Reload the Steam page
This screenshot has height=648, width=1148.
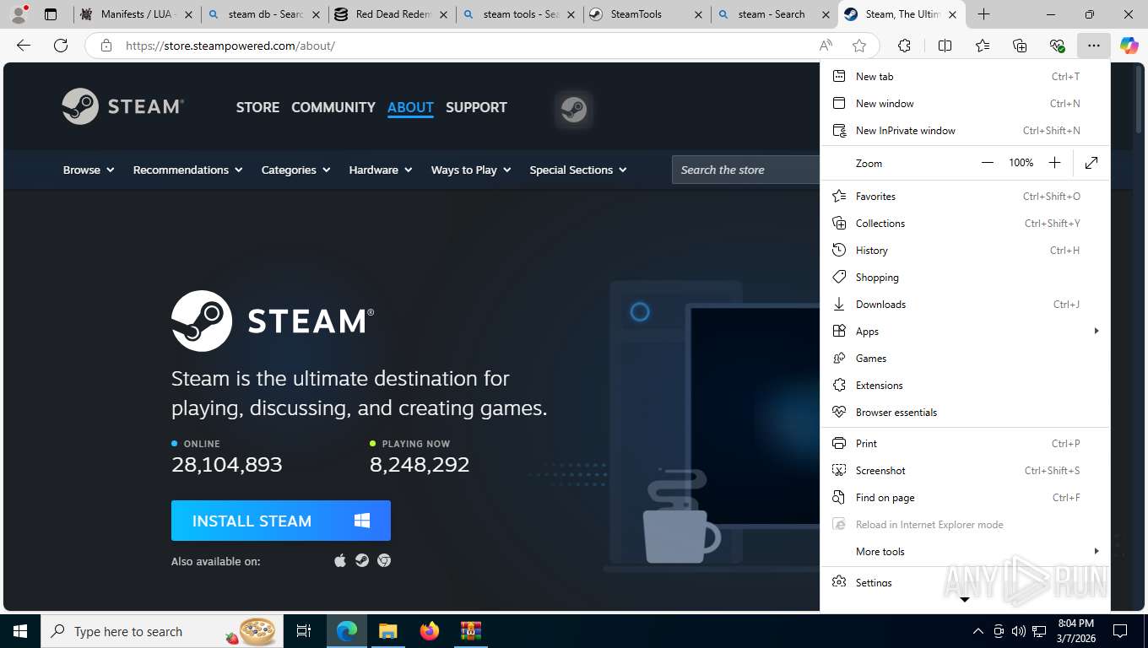[x=61, y=46]
